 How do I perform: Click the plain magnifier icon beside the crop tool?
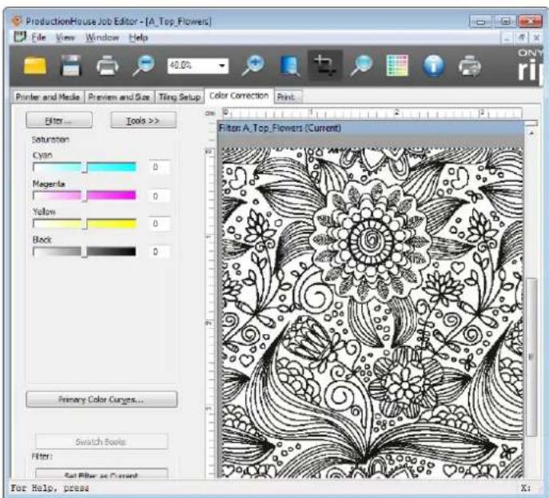pos(361,66)
